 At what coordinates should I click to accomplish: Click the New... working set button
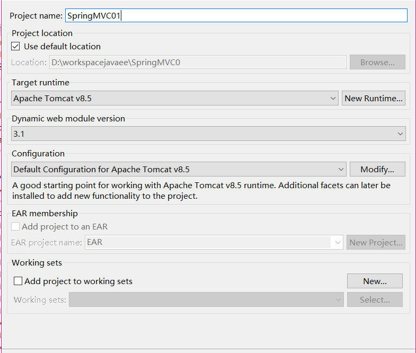point(375,281)
